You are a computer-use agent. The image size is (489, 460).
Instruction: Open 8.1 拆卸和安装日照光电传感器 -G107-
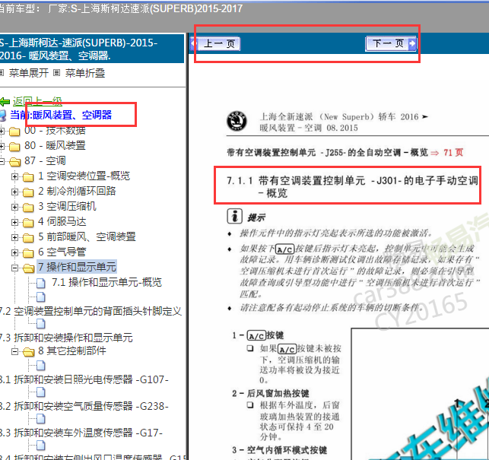point(84,379)
